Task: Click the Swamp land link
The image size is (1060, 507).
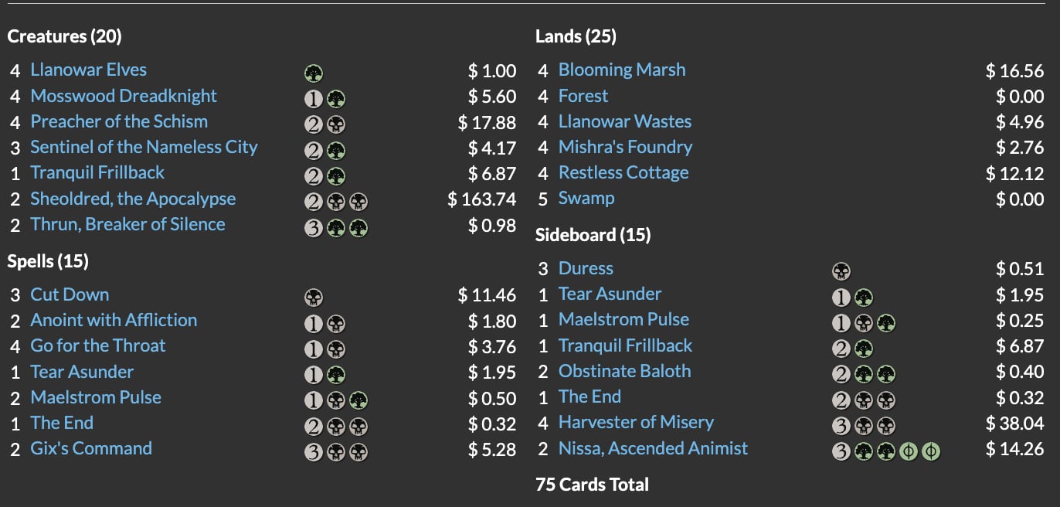Action: 586,198
